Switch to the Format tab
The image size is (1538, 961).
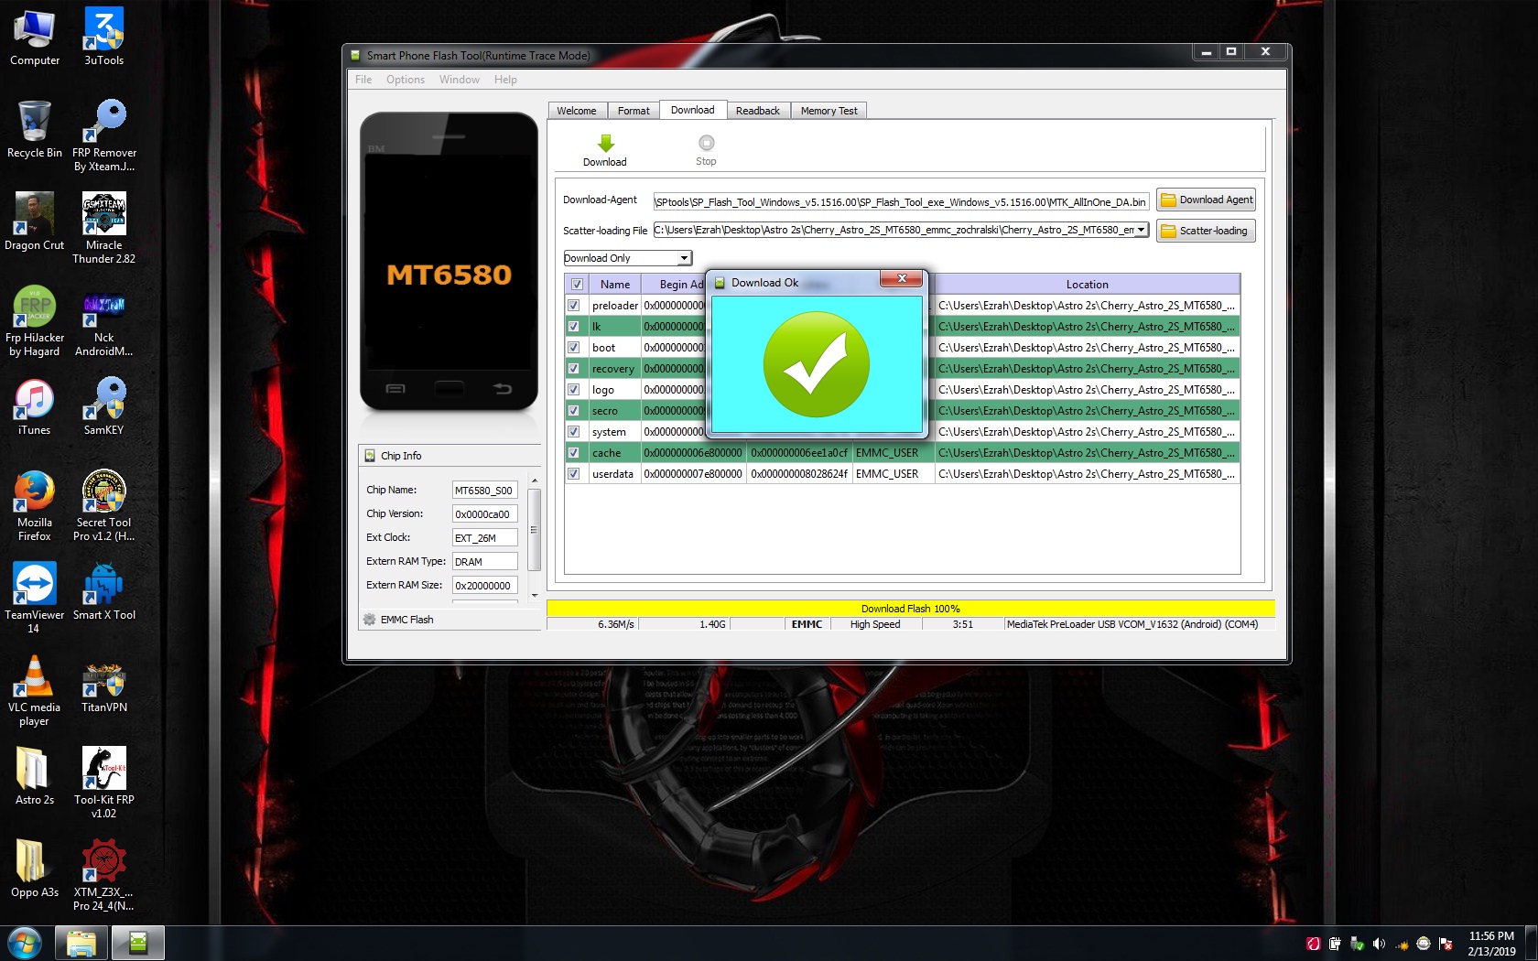pyautogui.click(x=634, y=111)
